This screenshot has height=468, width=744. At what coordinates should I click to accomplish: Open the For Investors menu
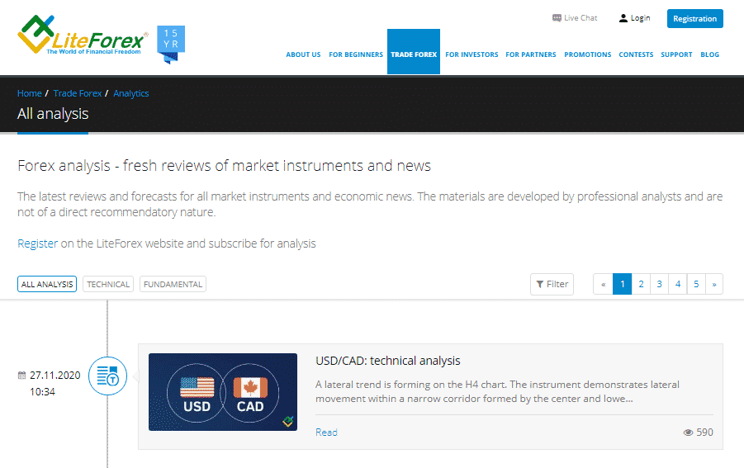472,54
